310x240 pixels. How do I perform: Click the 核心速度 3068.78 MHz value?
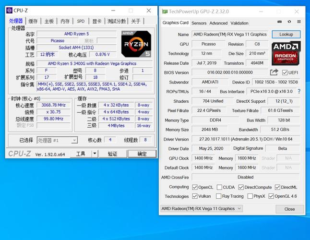[53, 105]
